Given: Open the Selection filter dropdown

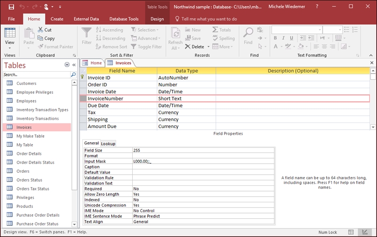Looking at the screenshot, I should [145, 30].
